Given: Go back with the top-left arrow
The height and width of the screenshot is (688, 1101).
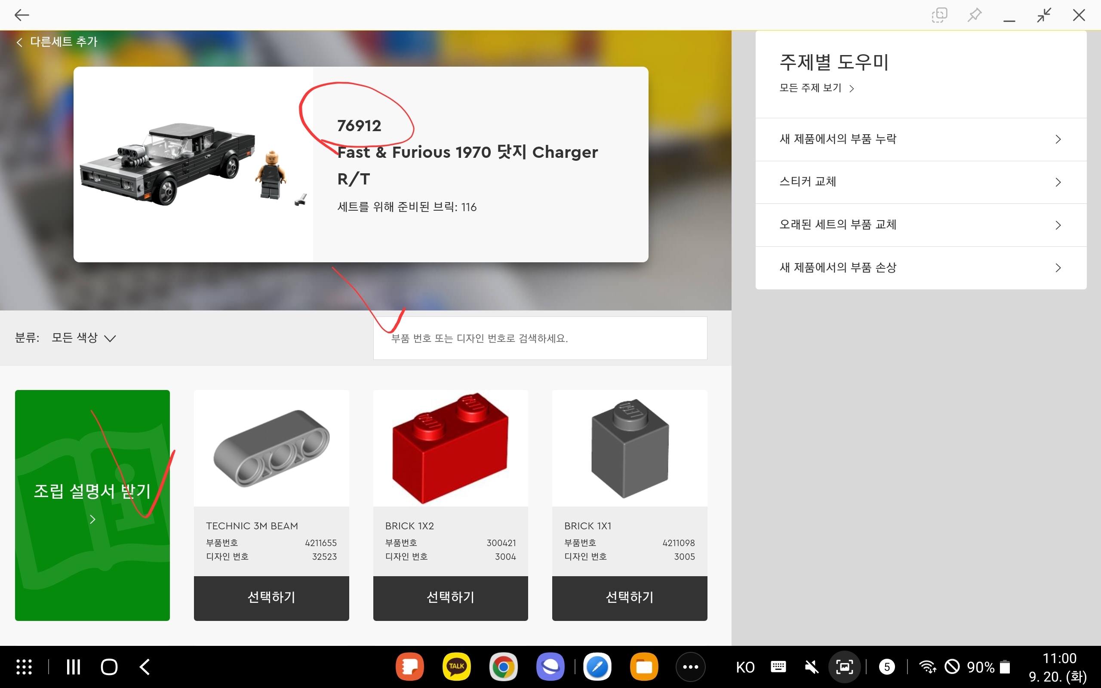Looking at the screenshot, I should pos(22,15).
